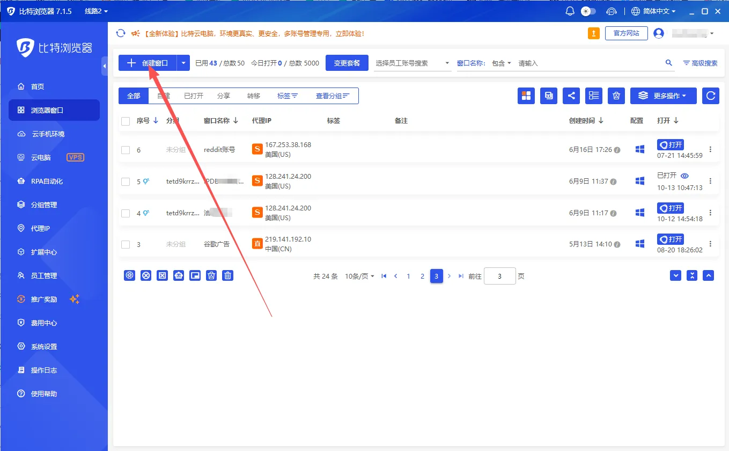Open the customer service headset chat
Screen dimensions: 729x451
tap(612, 11)
